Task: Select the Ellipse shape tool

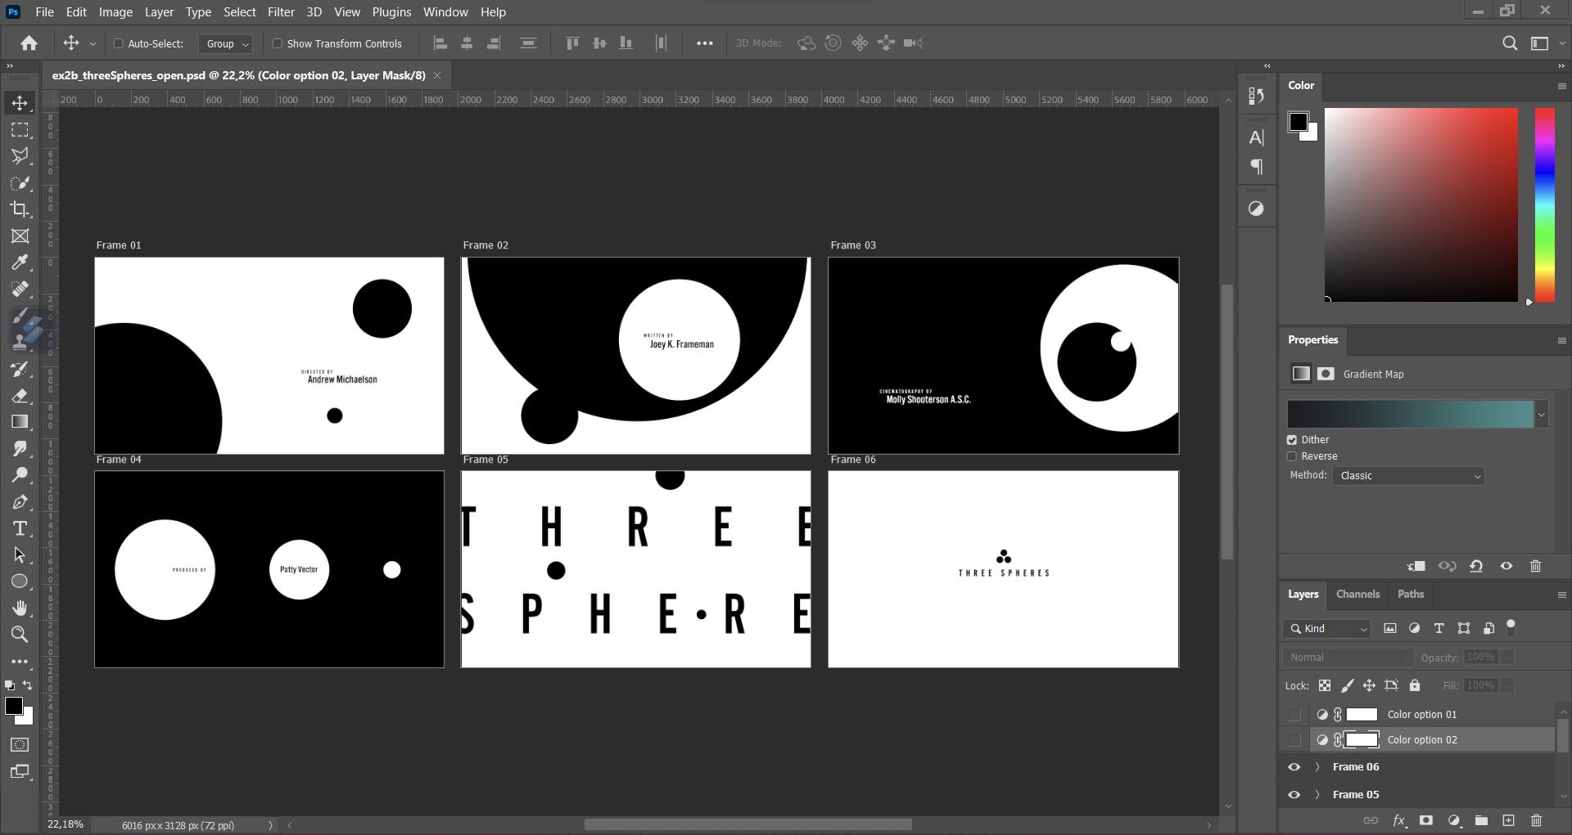Action: point(20,581)
